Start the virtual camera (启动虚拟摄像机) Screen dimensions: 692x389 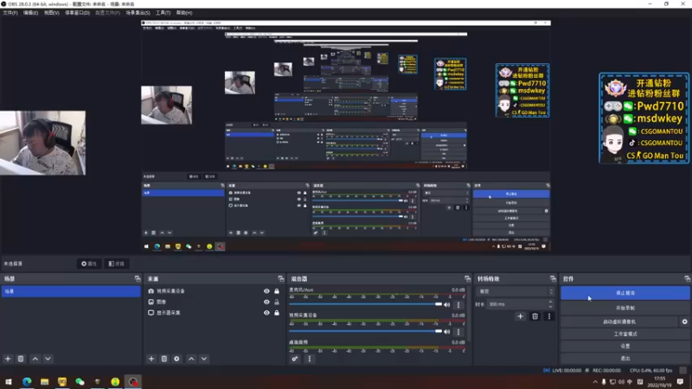click(619, 322)
